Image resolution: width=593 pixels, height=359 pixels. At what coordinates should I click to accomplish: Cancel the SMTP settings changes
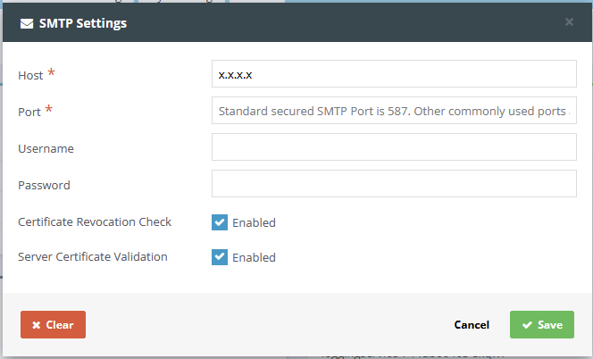pos(472,325)
